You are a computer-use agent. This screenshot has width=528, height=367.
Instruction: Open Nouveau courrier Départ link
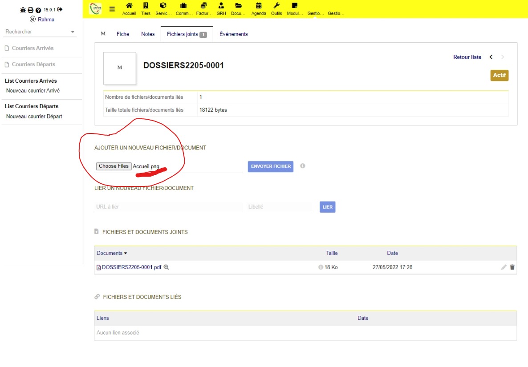(x=34, y=117)
